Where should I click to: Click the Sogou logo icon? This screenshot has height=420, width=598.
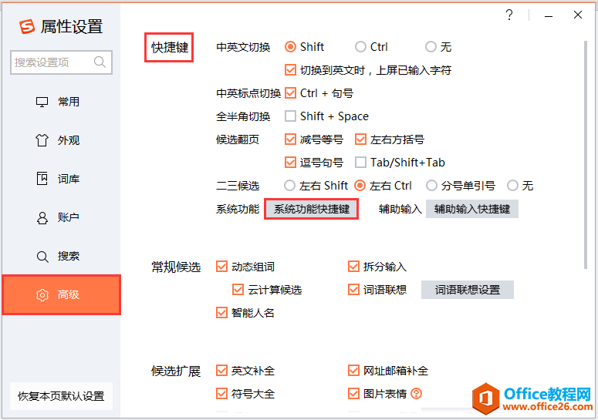tap(27, 27)
